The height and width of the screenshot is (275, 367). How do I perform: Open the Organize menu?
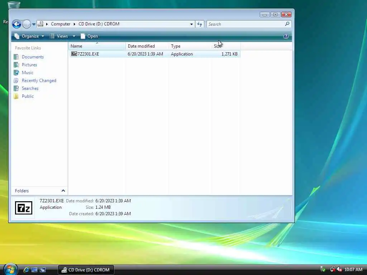tap(29, 36)
